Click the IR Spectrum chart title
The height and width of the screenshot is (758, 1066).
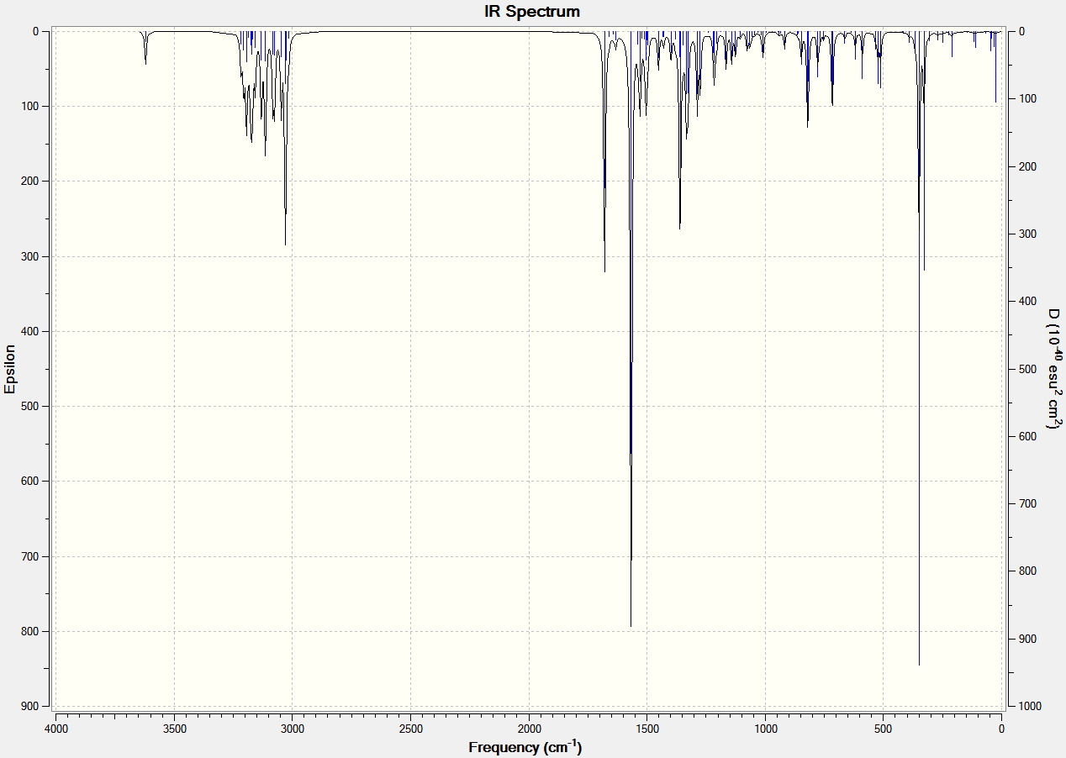click(532, 12)
